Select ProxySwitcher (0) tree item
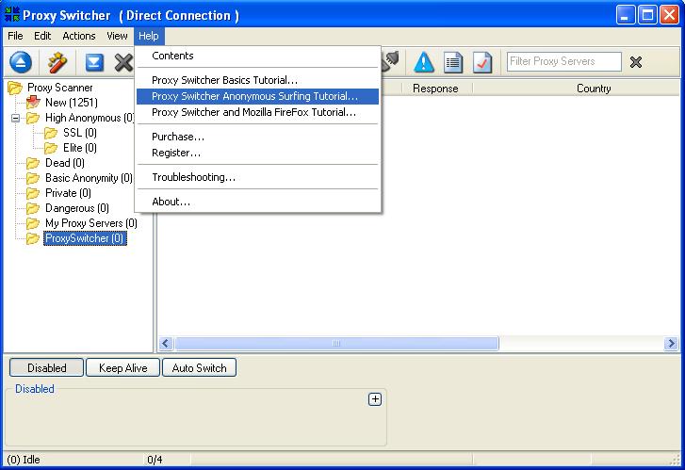The width and height of the screenshot is (685, 470). pos(85,238)
